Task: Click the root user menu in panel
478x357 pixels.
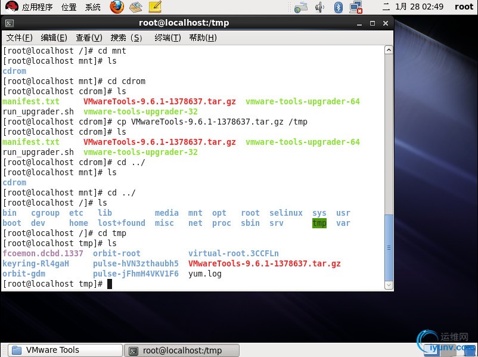Action: tap(464, 7)
